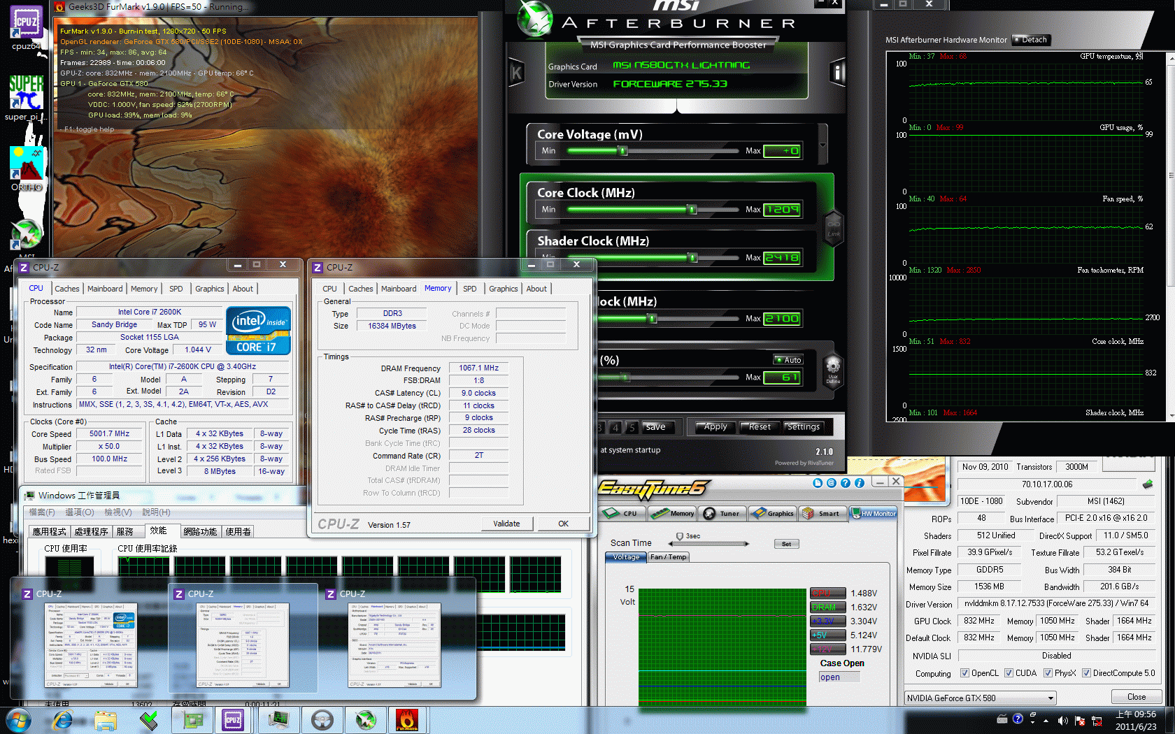Switch to EasyTune6 Tuner tab
Screen dimensions: 1175x734
tap(722, 513)
